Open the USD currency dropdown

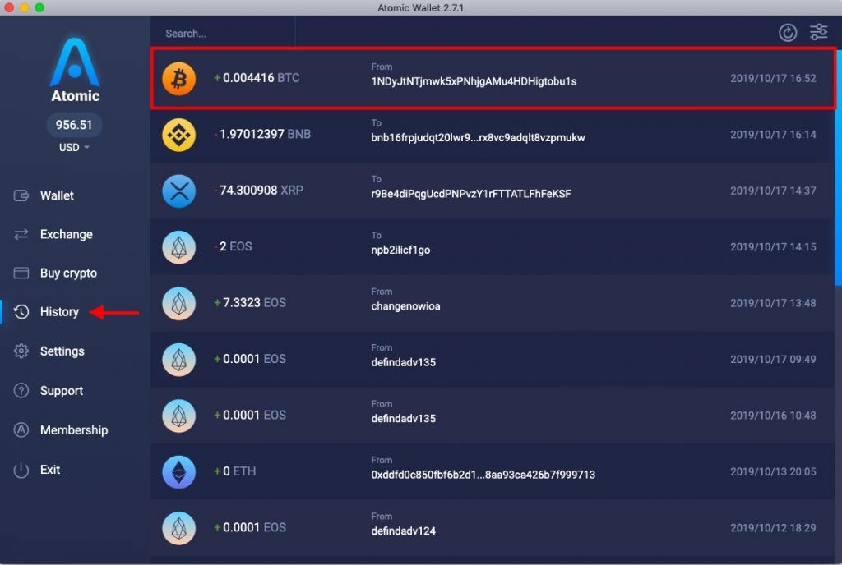click(x=74, y=148)
